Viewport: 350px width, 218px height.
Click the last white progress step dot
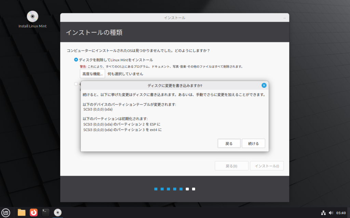pos(194,189)
